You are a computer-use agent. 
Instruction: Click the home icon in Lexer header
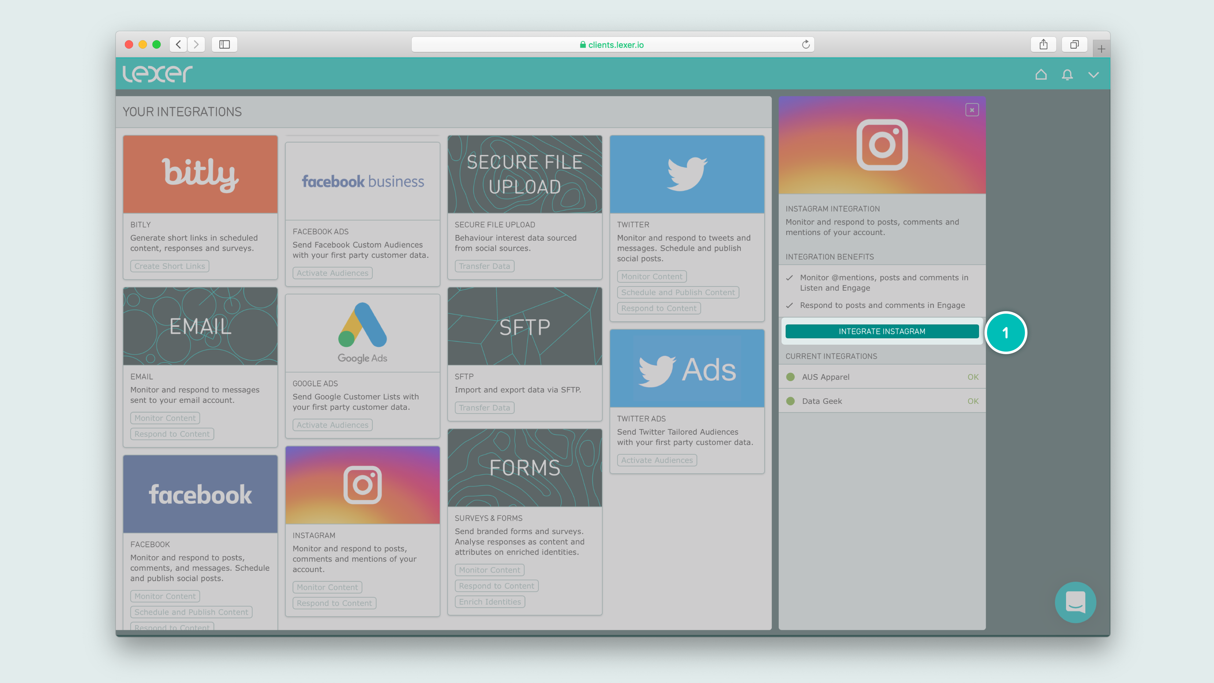(1040, 75)
